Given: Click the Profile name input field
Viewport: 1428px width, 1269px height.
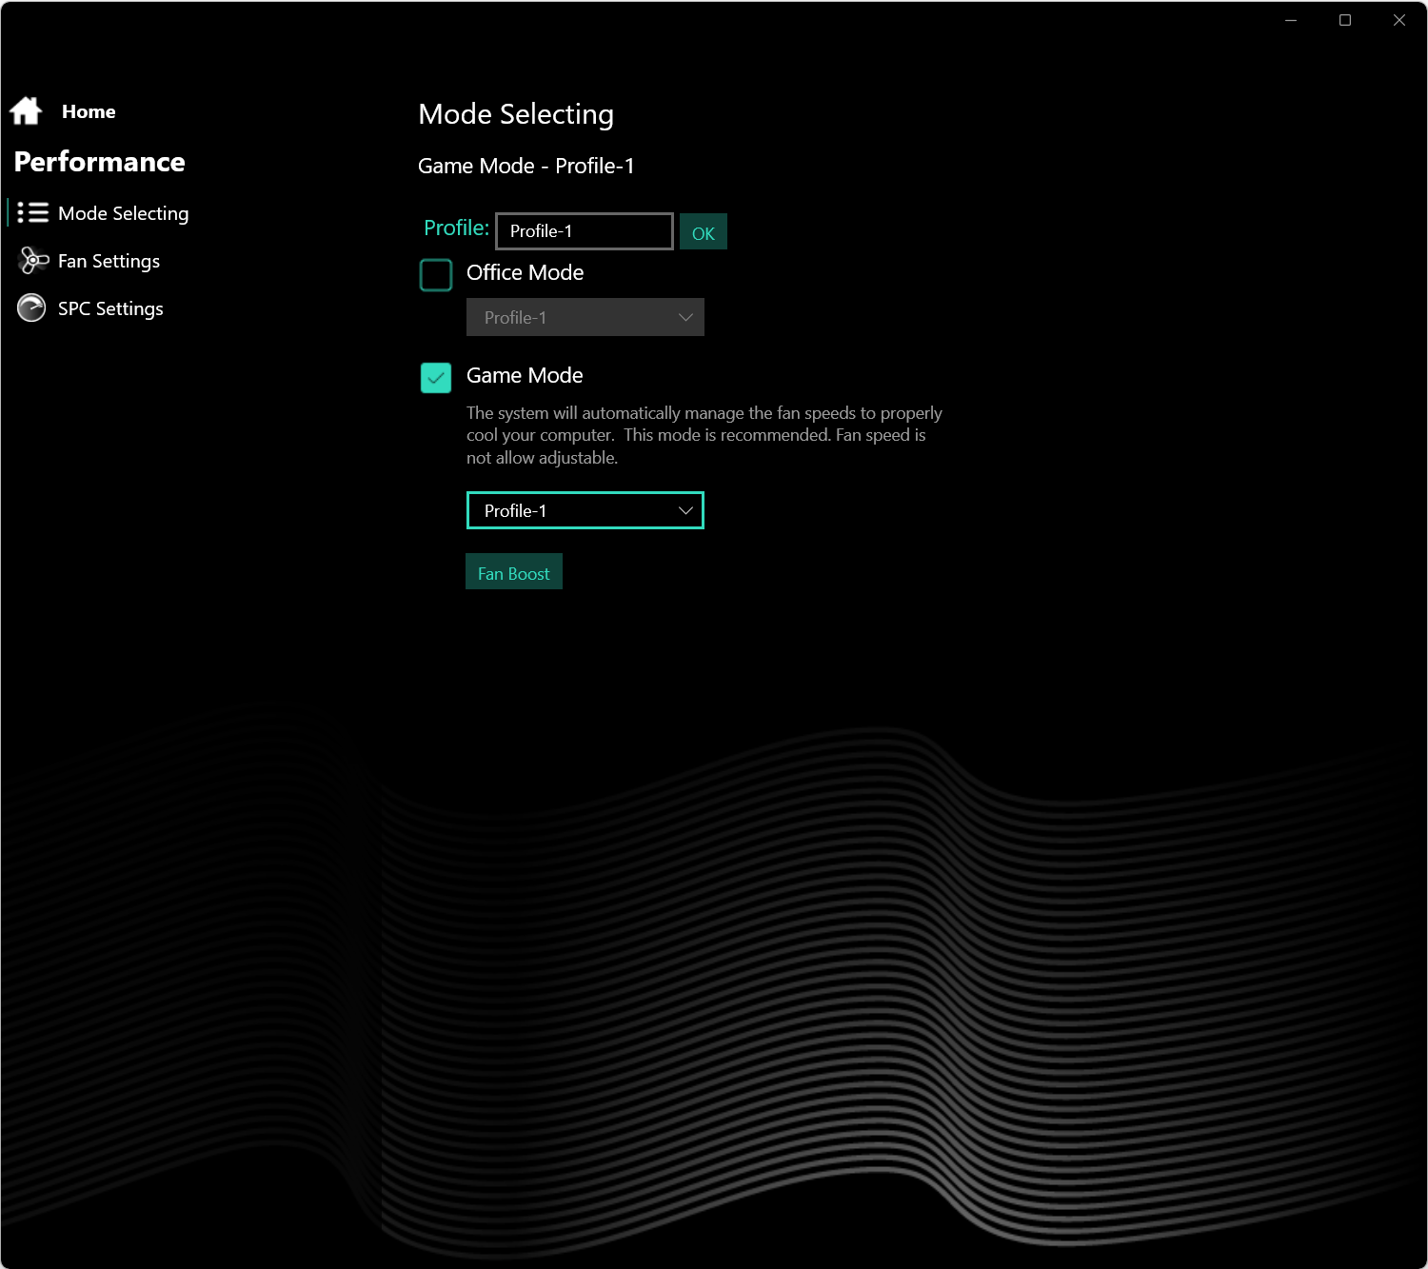Looking at the screenshot, I should point(585,231).
